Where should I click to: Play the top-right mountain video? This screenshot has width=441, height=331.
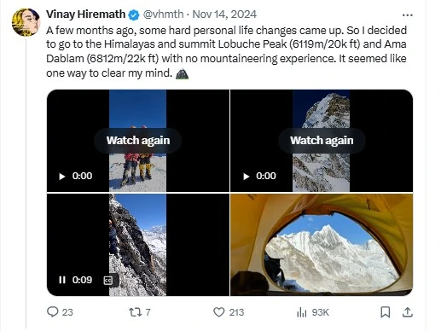tap(246, 177)
